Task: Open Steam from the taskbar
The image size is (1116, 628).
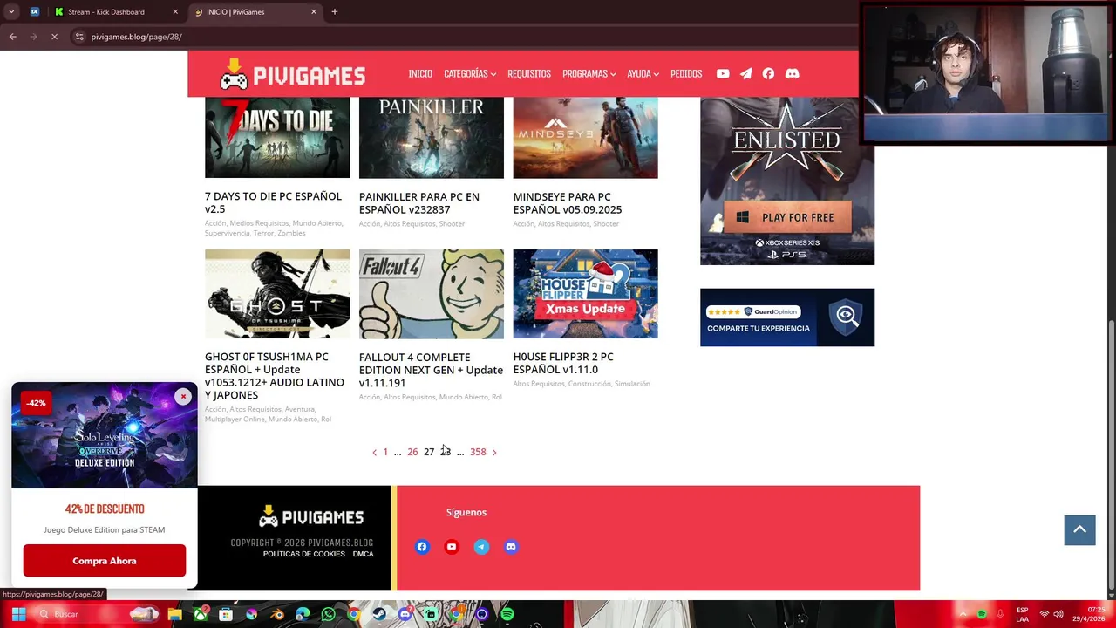Action: [378, 614]
